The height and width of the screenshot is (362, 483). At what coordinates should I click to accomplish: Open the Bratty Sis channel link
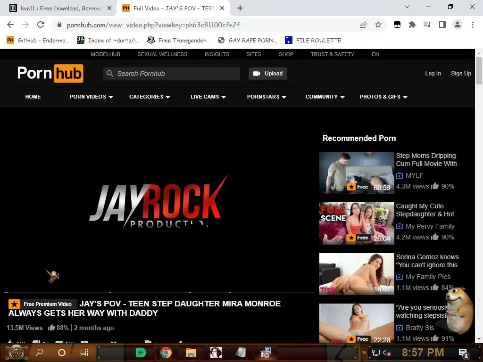[419, 328]
